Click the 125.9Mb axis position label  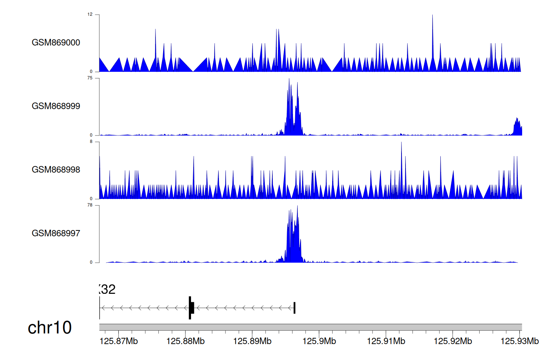(x=319, y=341)
